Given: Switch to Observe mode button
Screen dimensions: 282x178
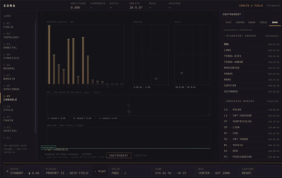Looking at the screenshot, I should [x=141, y=155].
